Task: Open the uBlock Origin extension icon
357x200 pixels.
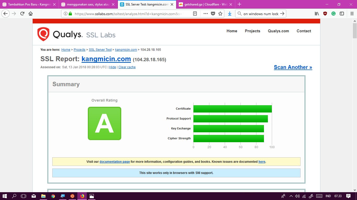Action: click(x=325, y=14)
